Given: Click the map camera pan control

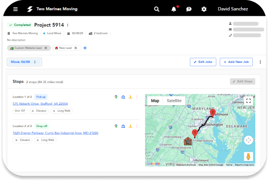Looking at the screenshot, I should point(248,140).
